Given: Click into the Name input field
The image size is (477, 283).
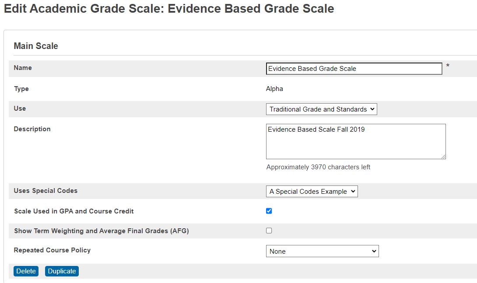Looking at the screenshot, I should [x=354, y=69].
